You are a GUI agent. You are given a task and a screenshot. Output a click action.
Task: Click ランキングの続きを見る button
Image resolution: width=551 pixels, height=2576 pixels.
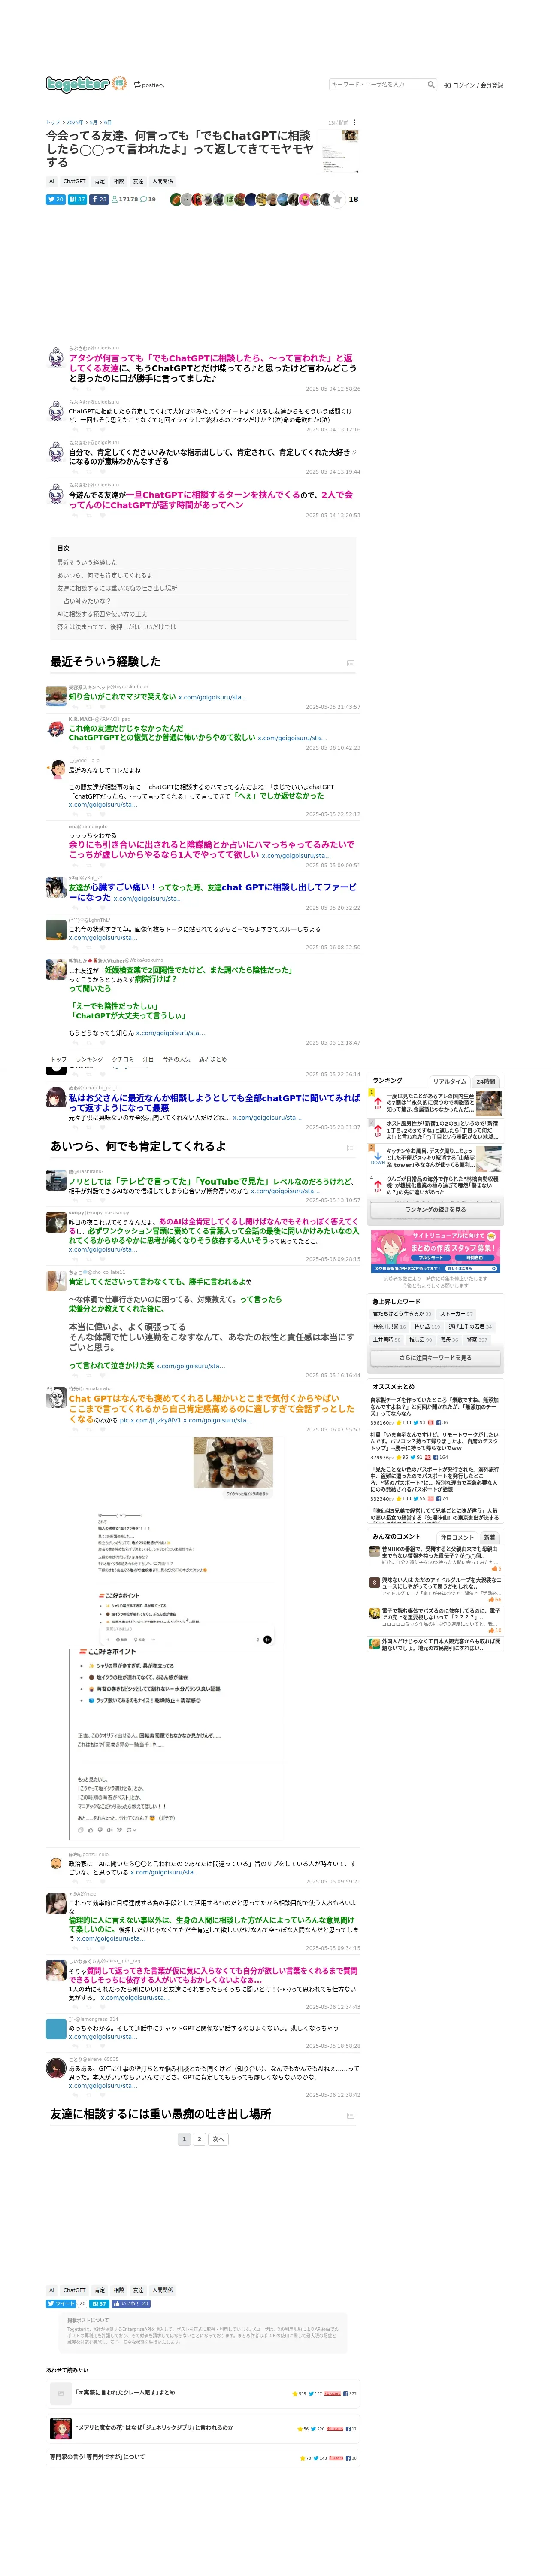[x=435, y=1209]
